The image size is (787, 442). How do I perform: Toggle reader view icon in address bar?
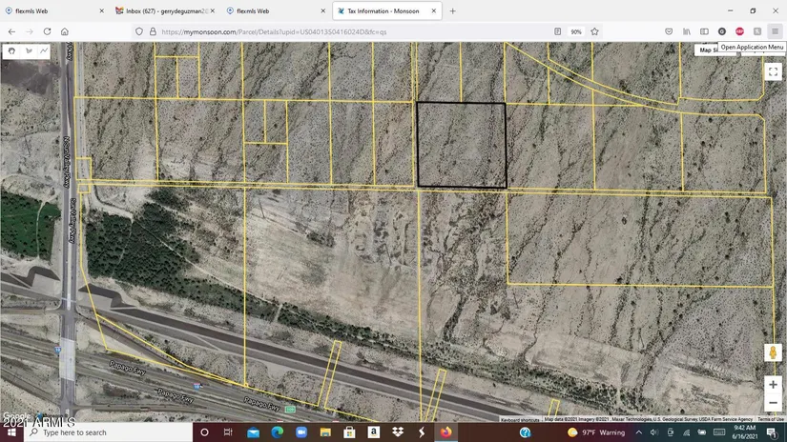point(558,31)
